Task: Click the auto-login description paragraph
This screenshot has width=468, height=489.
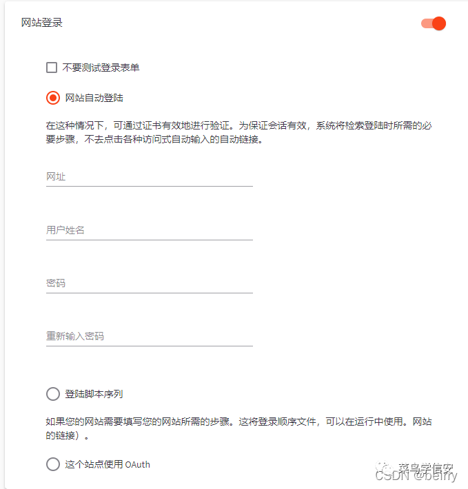Action: (x=238, y=132)
